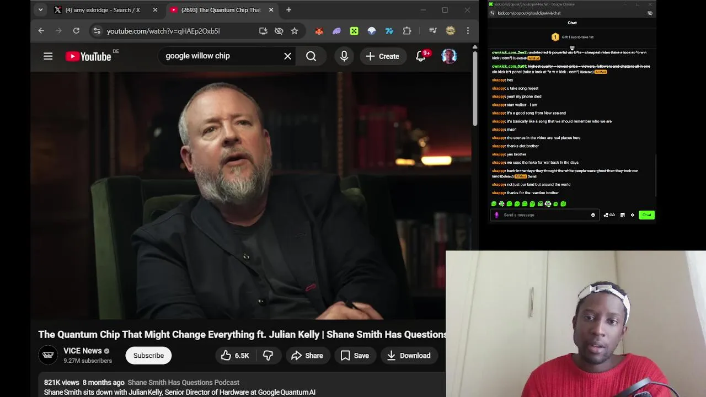Open the purple ghost Phantom extension
This screenshot has width=706, height=397.
(x=336, y=31)
